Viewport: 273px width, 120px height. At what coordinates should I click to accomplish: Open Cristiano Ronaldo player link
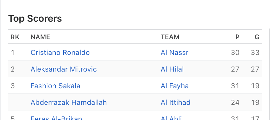tap(60, 53)
